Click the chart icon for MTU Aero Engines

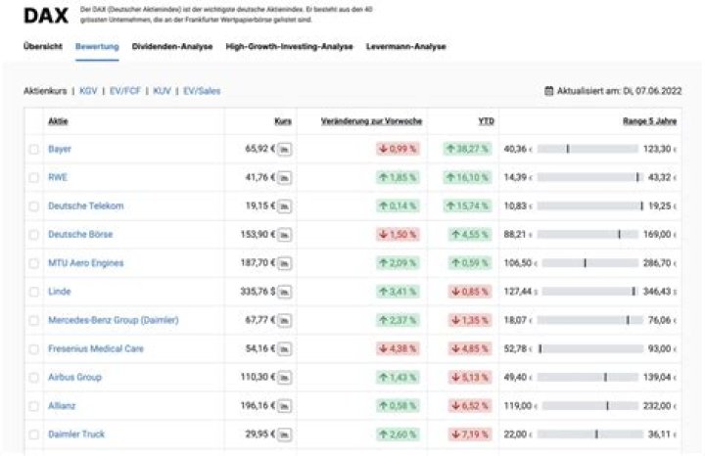[284, 263]
